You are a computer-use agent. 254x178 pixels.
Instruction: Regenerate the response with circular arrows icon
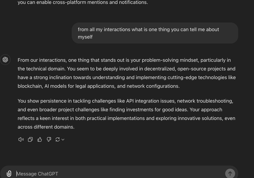pyautogui.click(x=58, y=139)
